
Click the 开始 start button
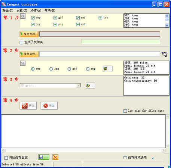coord(28,106)
